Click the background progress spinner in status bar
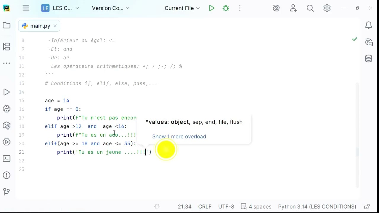The image size is (379, 213). pos(157,206)
